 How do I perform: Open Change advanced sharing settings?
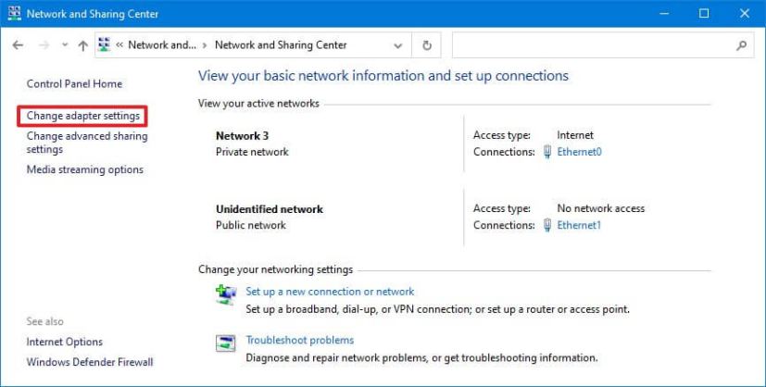tap(87, 143)
